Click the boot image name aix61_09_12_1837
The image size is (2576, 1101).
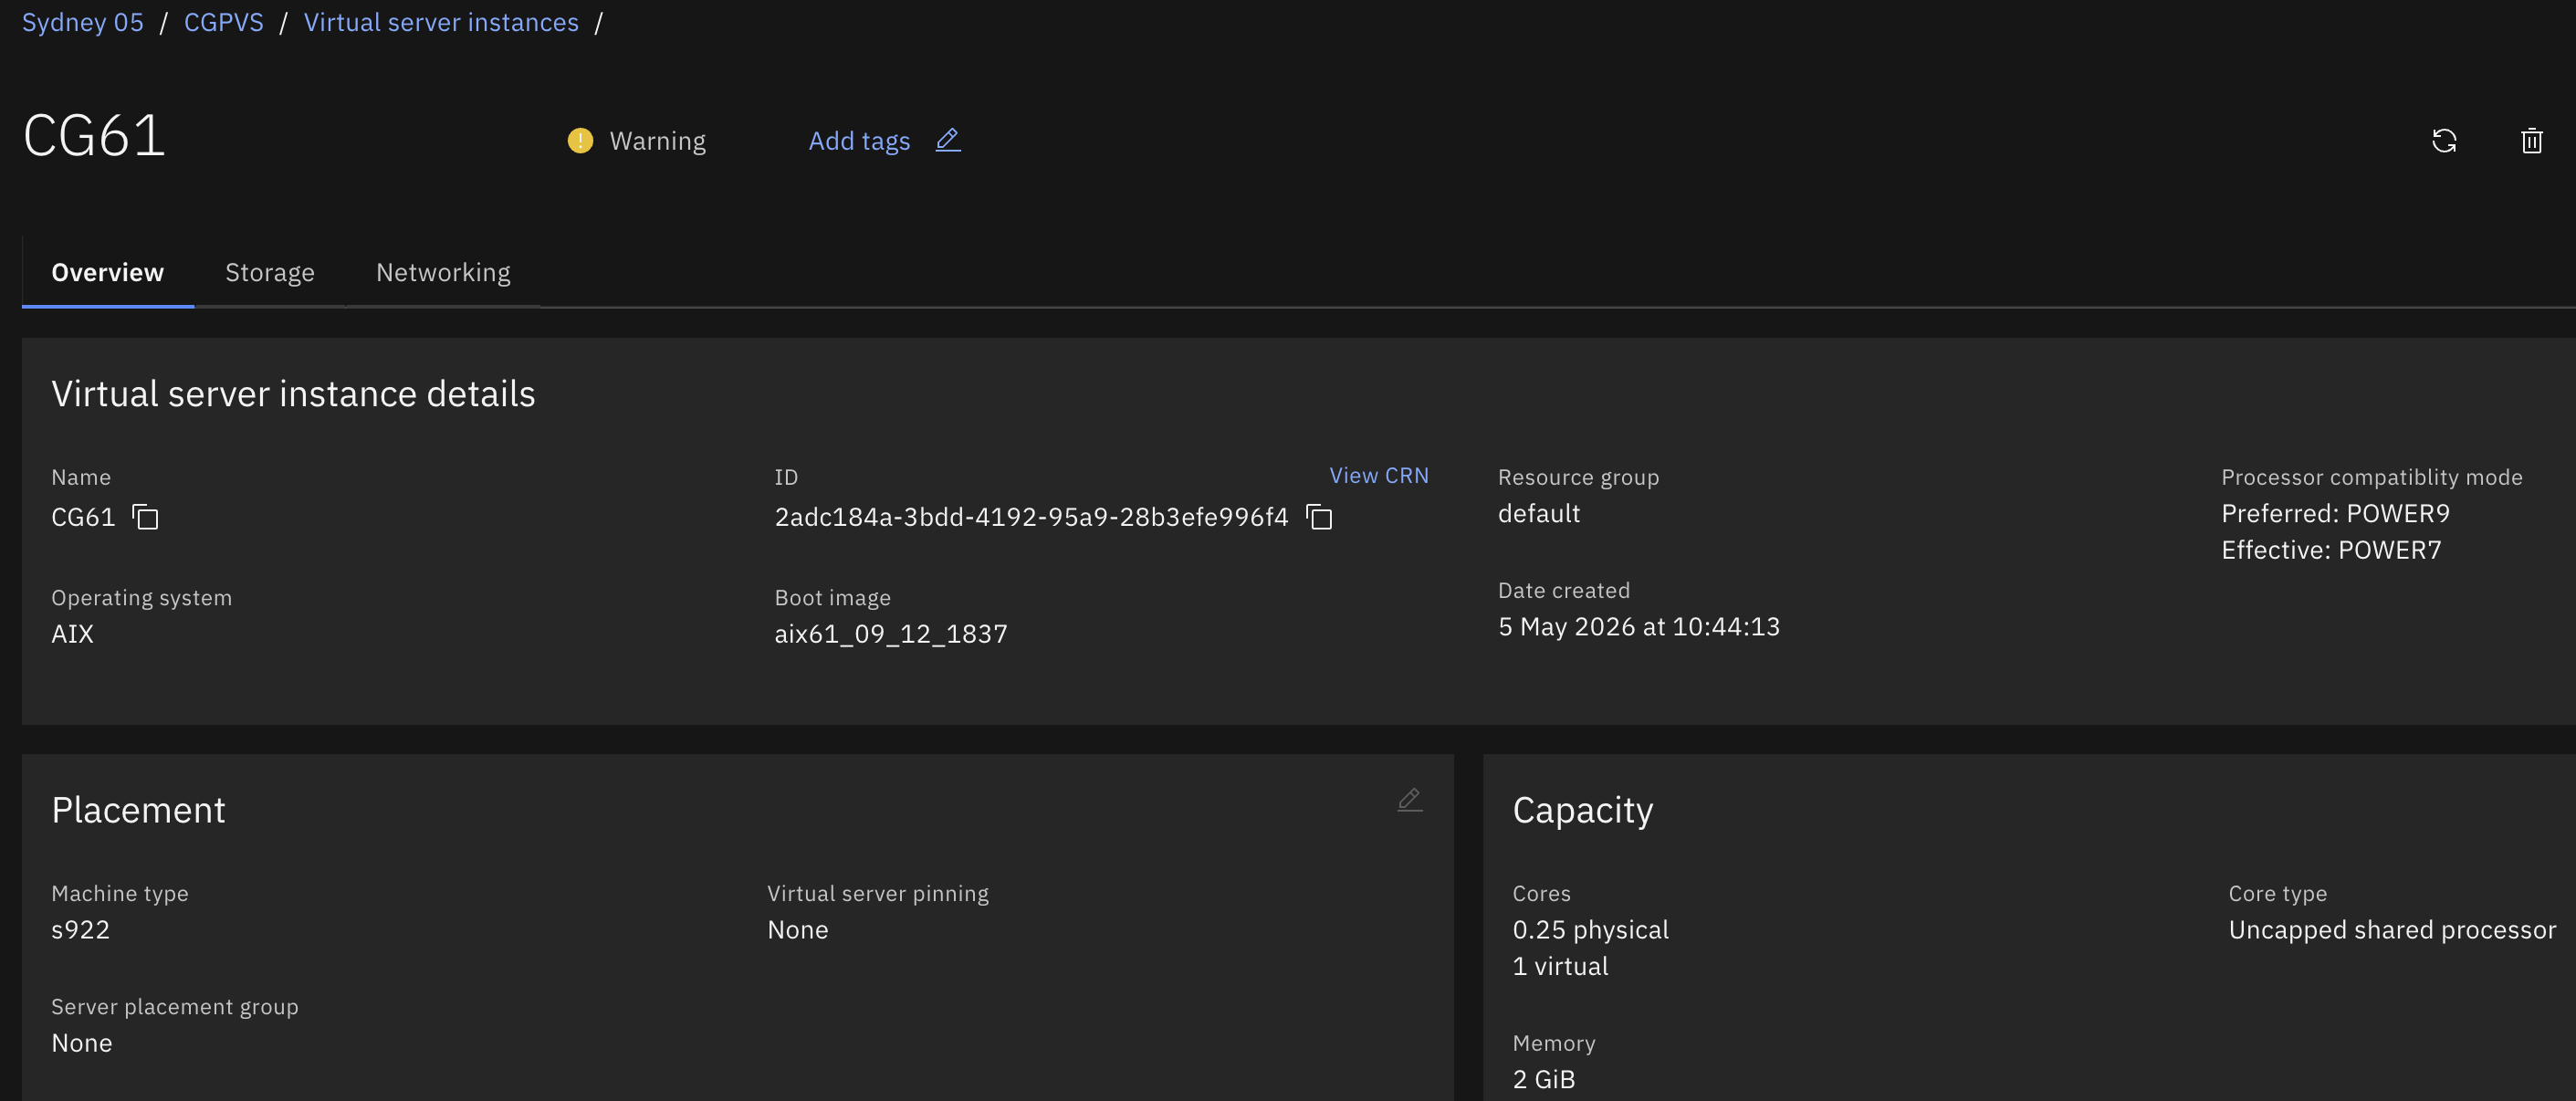tap(890, 634)
